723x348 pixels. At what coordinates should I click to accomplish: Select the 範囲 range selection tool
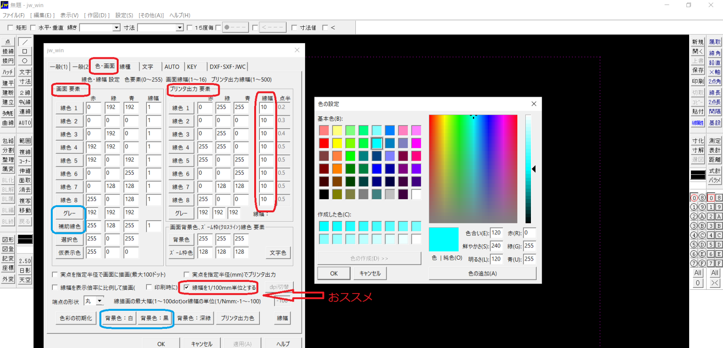25,140
